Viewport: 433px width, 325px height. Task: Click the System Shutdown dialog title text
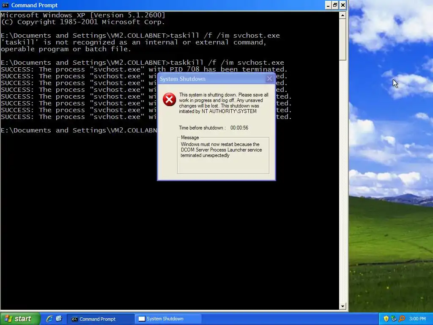(183, 79)
